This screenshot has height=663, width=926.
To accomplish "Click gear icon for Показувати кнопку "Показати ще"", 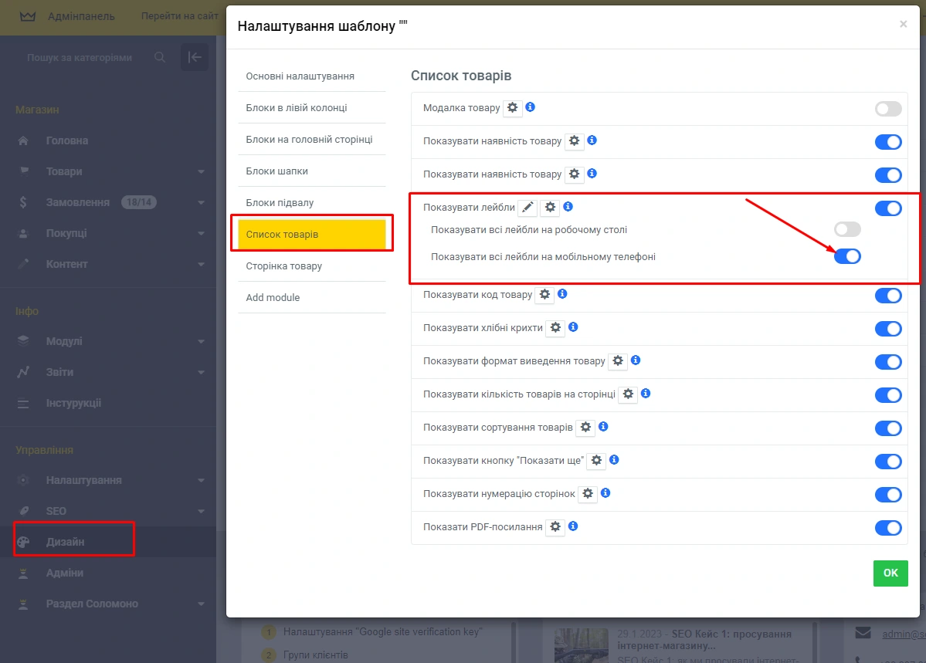I will [596, 460].
